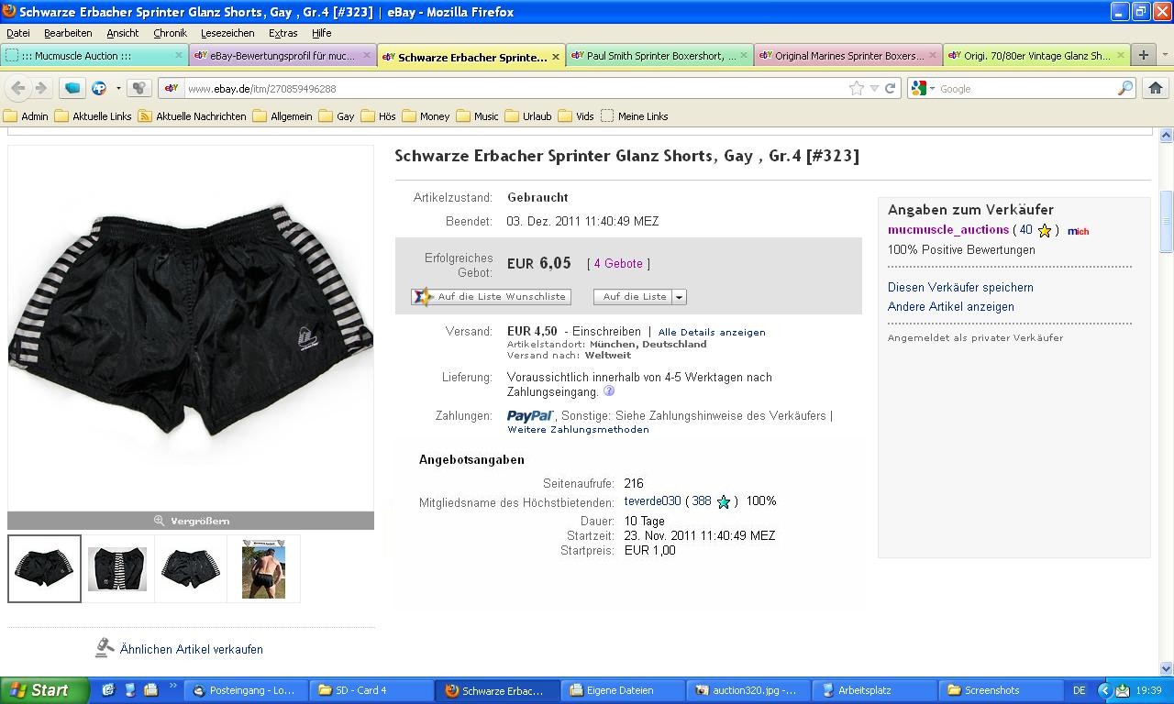1174x704 pixels.
Task: Click the browser back arrow
Action: coord(18,88)
